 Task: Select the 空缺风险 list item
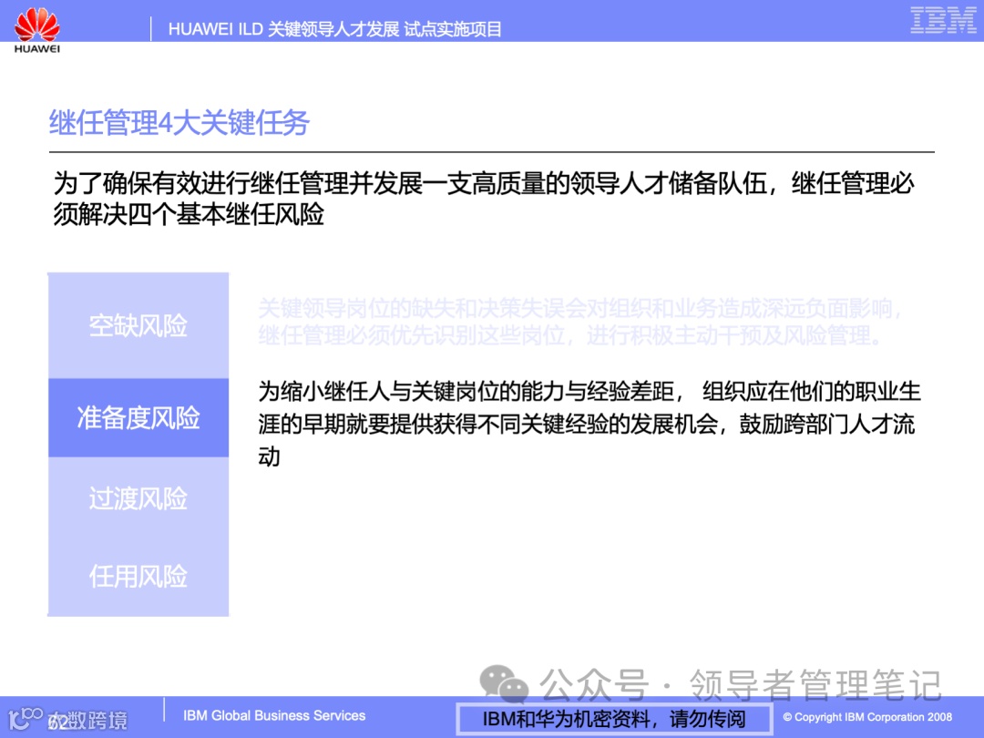click(138, 326)
